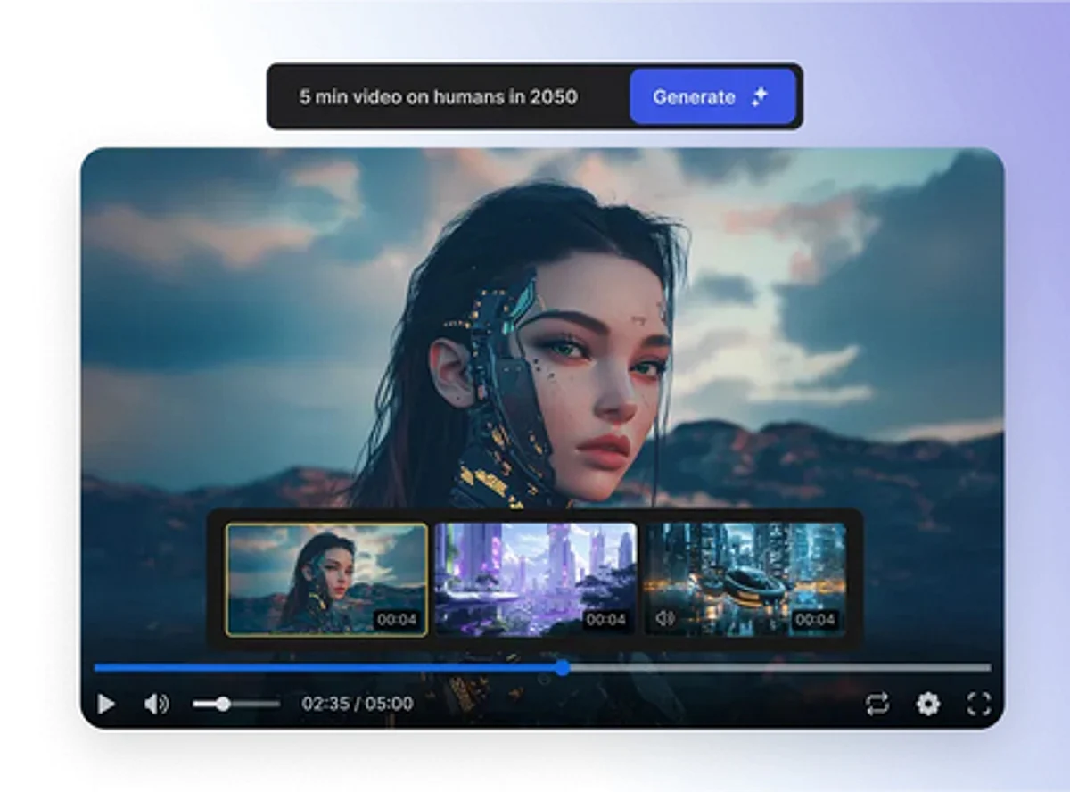Focus the video prompt input field
This screenshot has height=792, width=1070.
pyautogui.click(x=449, y=96)
